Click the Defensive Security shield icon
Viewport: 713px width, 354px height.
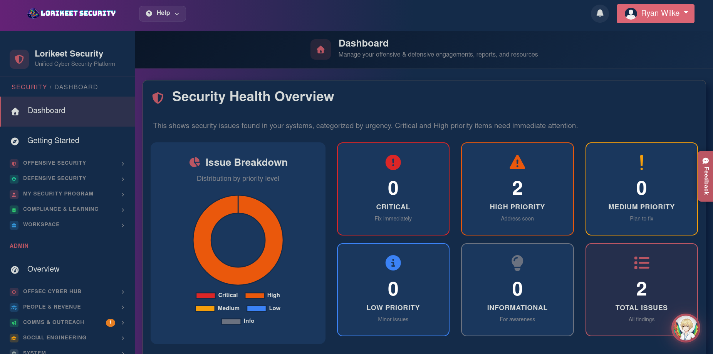pos(14,179)
